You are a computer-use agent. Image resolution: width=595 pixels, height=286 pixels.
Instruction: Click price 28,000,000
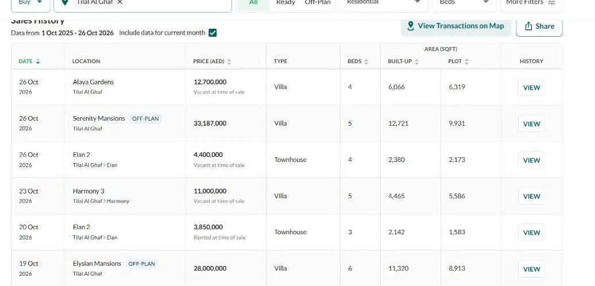pos(210,269)
